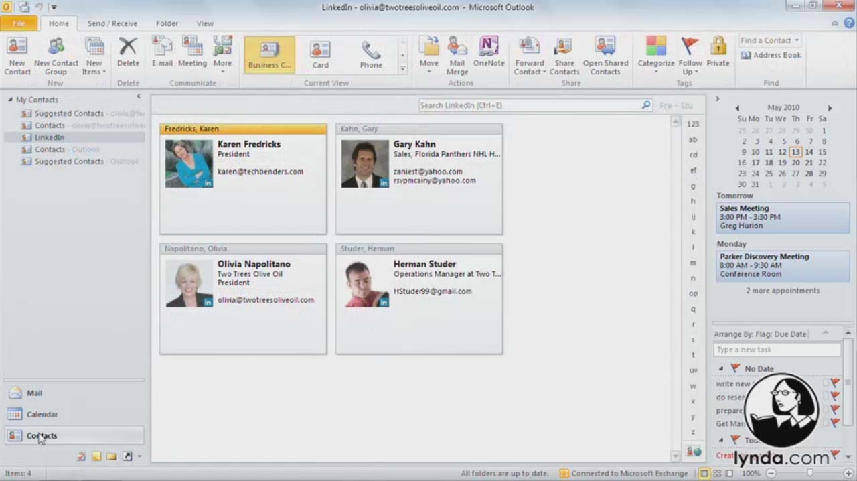Select Herman Studer business card
Screen dimensions: 857x481
[x=419, y=299]
